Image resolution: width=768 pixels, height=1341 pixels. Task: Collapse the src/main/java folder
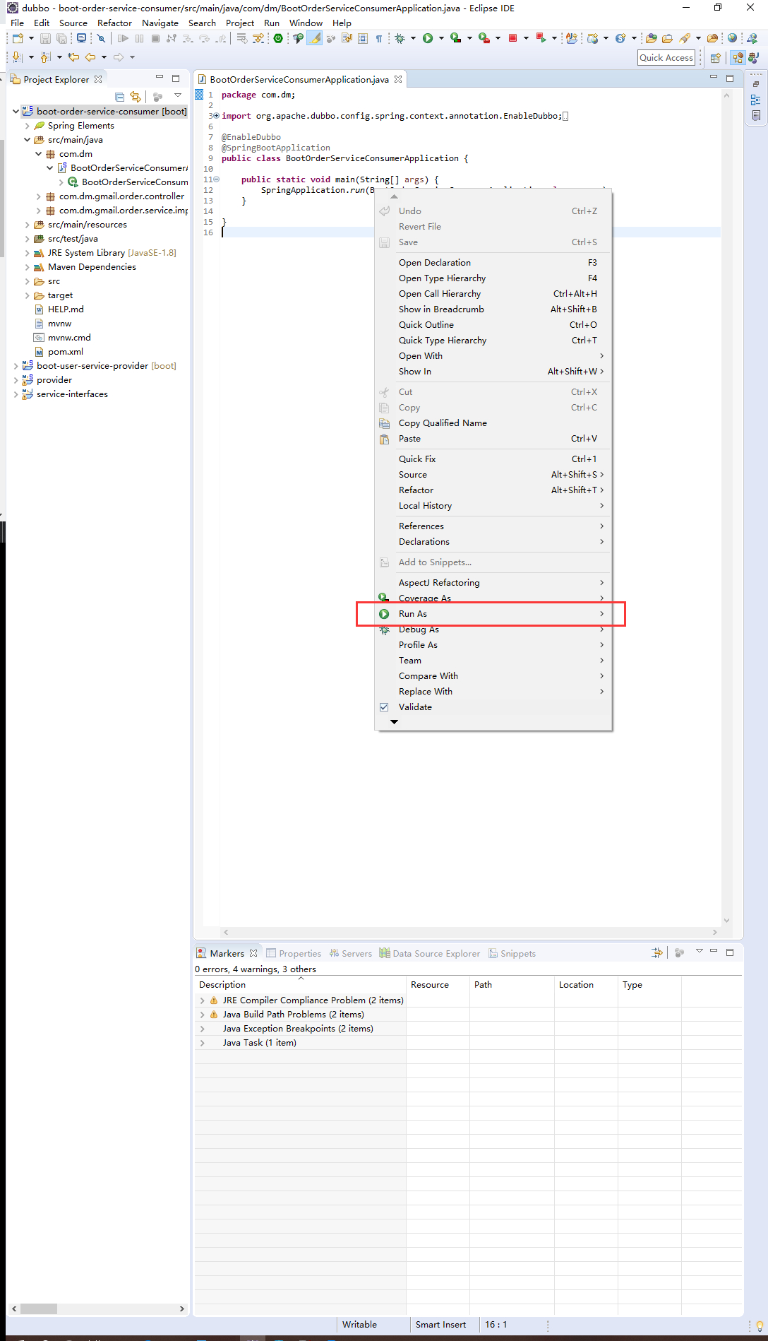(27, 140)
